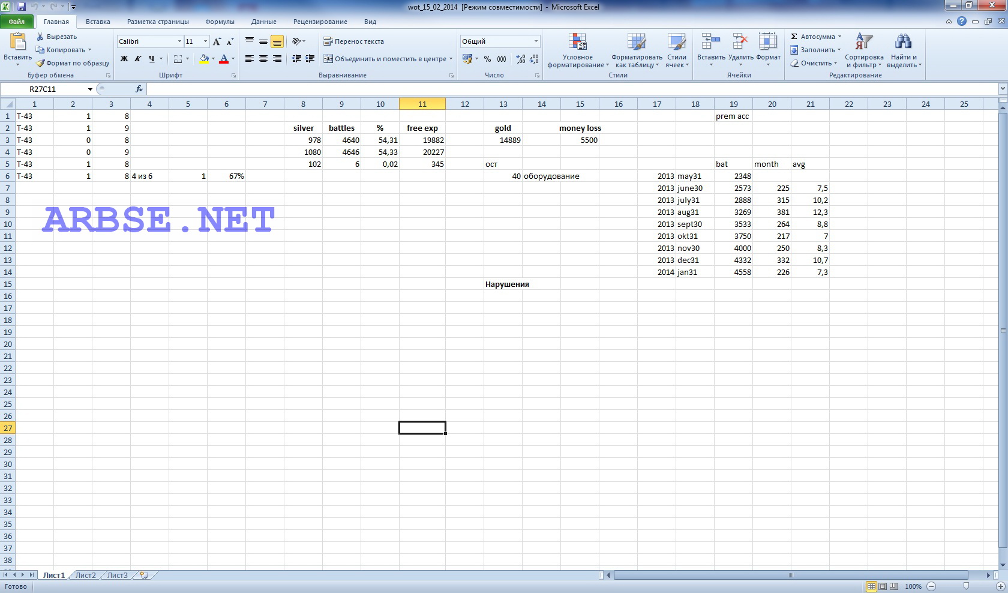Switch to the Данные tab
The height and width of the screenshot is (593, 1008).
point(264,22)
